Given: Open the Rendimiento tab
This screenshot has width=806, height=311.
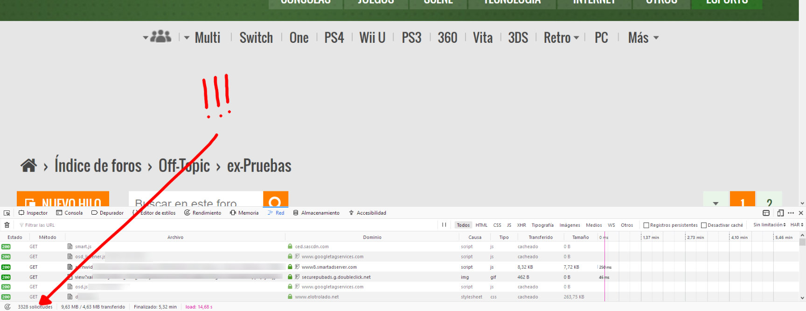Looking at the screenshot, I should [x=203, y=213].
